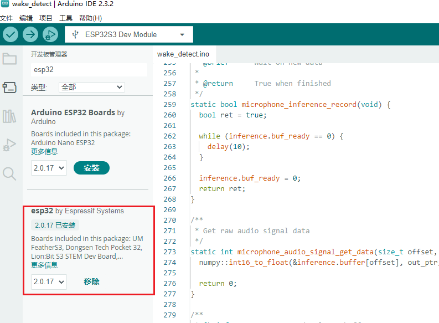Click microphone_inference_record function name
The image size is (439, 323).
tap(299, 105)
